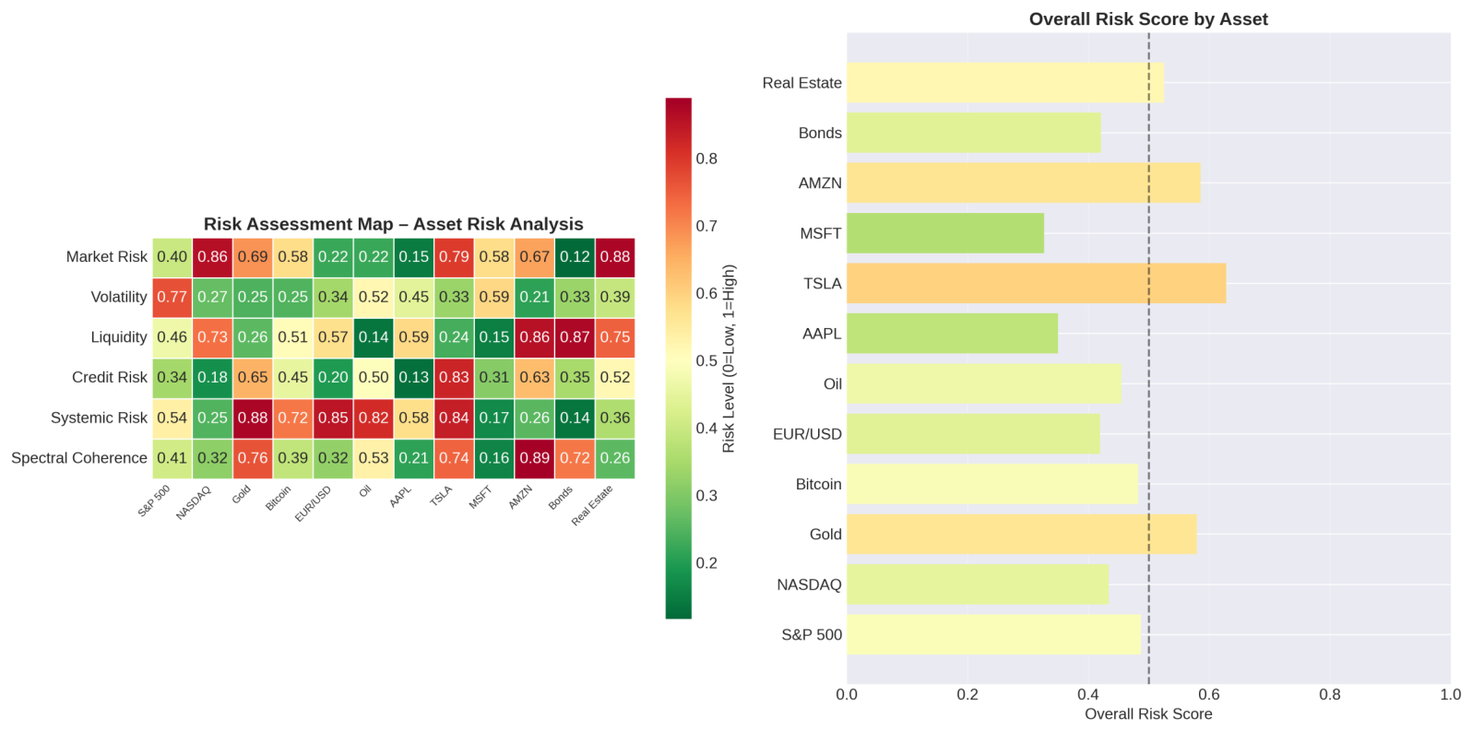Click the Spectral Coherence row label
The height and width of the screenshot is (730, 1472).
click(79, 458)
